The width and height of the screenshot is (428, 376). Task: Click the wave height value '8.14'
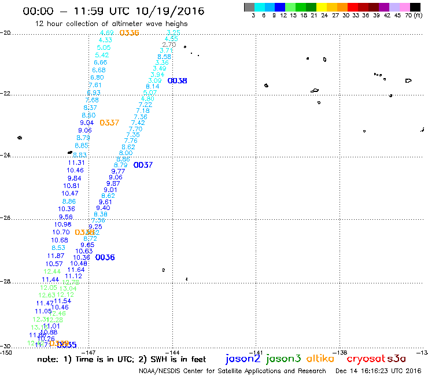point(153,86)
